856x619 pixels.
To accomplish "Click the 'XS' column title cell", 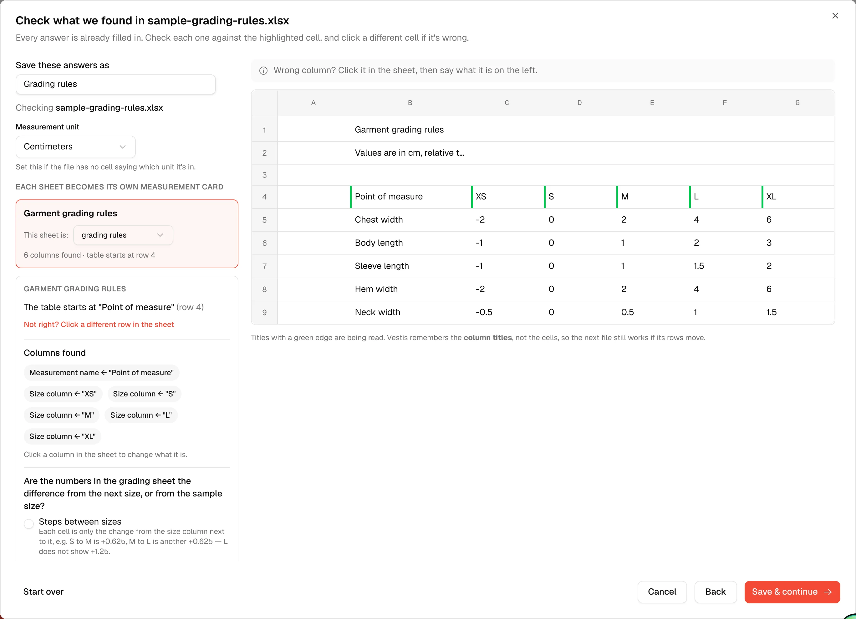I will coord(507,197).
